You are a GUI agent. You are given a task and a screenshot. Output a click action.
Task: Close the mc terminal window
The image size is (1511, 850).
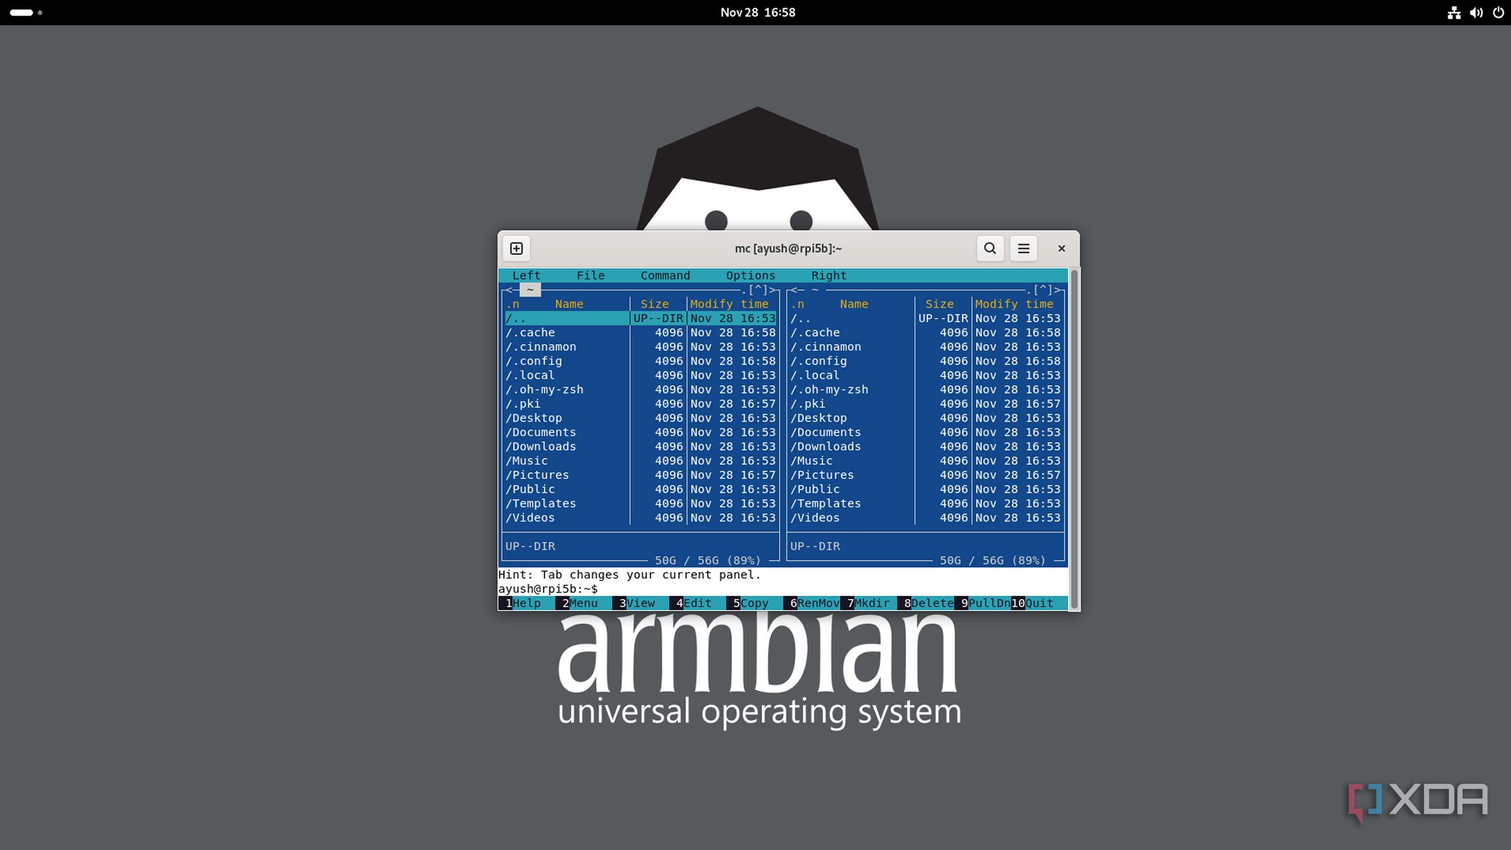click(x=1061, y=248)
